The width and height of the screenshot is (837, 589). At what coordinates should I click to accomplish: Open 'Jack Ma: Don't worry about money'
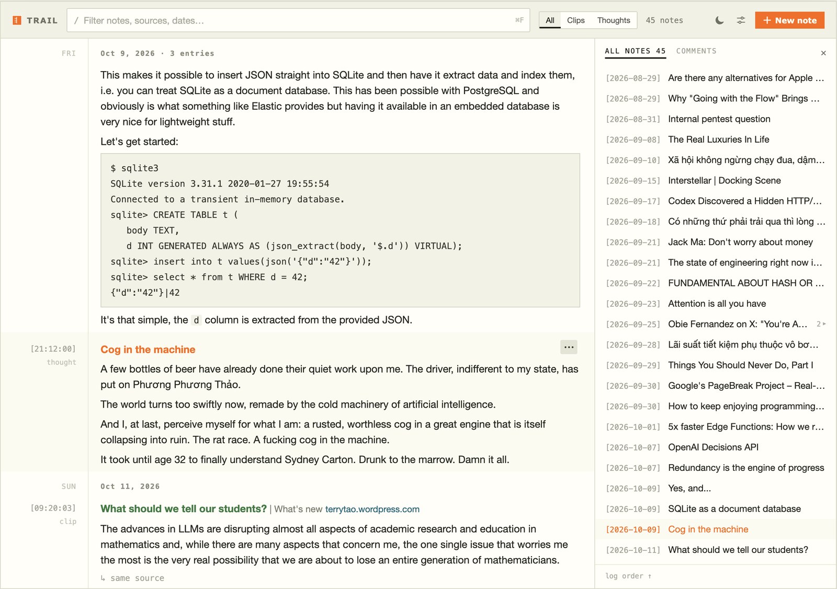click(715, 242)
